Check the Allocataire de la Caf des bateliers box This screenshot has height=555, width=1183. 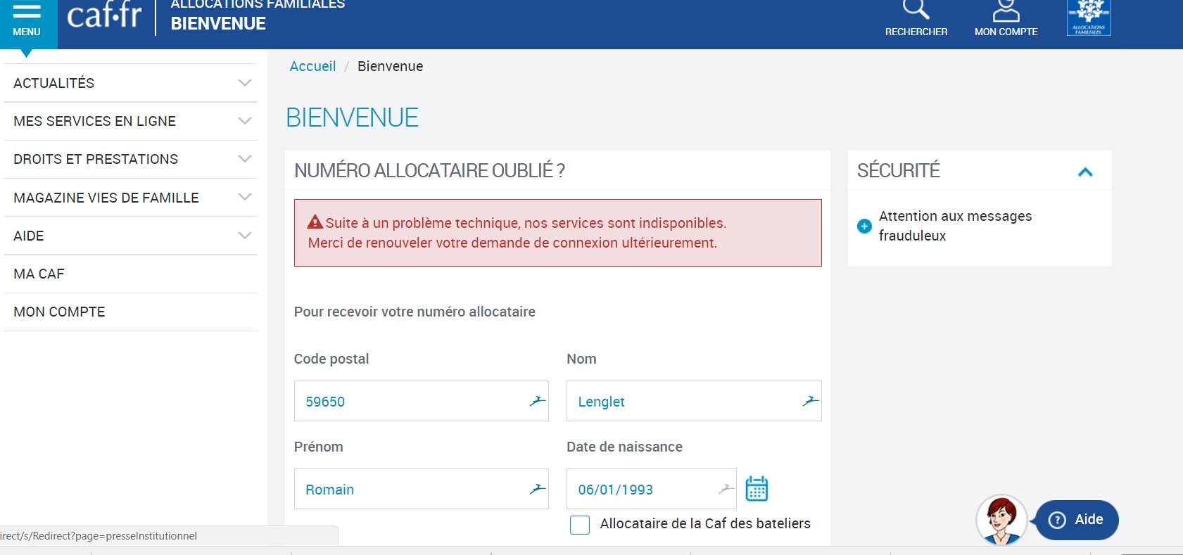580,525
